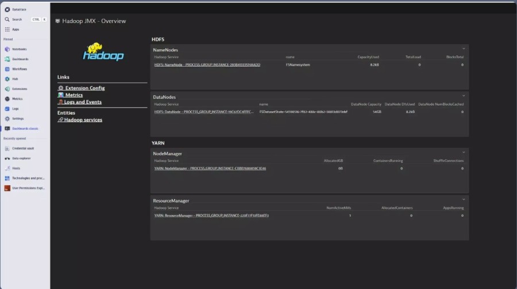This screenshot has width=517, height=289.
Task: Click the Hadoop elephant logo
Action: click(x=103, y=52)
